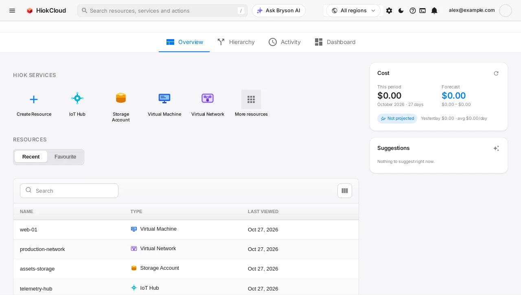
Task: Open the column chooser button above the table
Action: point(345,191)
